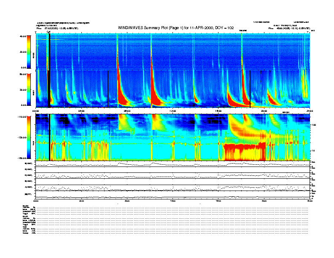Click the 04:00 time label below RAD1 panel
The height and width of the screenshot is (258, 334).
[82, 110]
